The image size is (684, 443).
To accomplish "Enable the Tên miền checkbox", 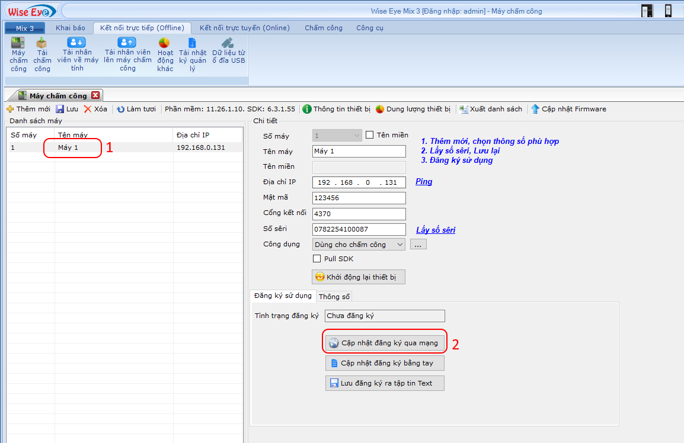I will pyautogui.click(x=370, y=135).
